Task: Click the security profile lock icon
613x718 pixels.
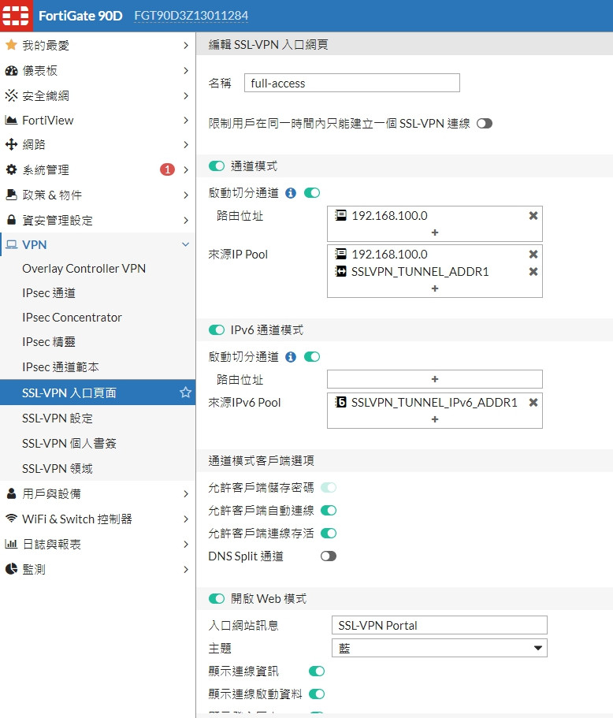Action: pyautogui.click(x=11, y=220)
